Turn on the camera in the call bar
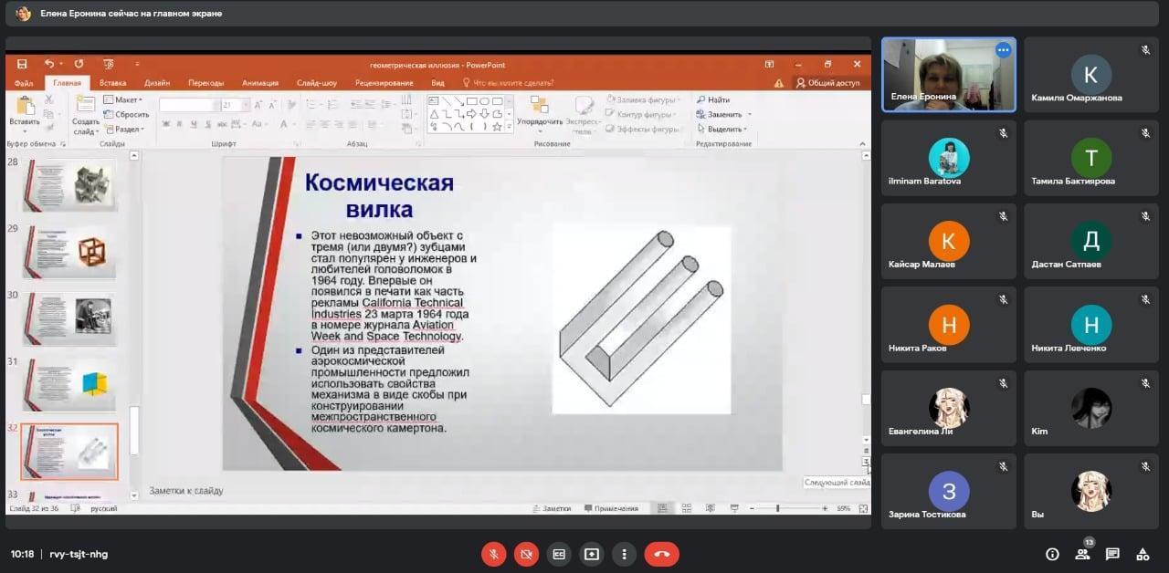1169x573 pixels. 526,554
